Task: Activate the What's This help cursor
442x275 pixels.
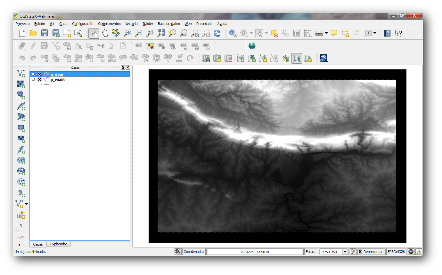Action: coord(398,33)
